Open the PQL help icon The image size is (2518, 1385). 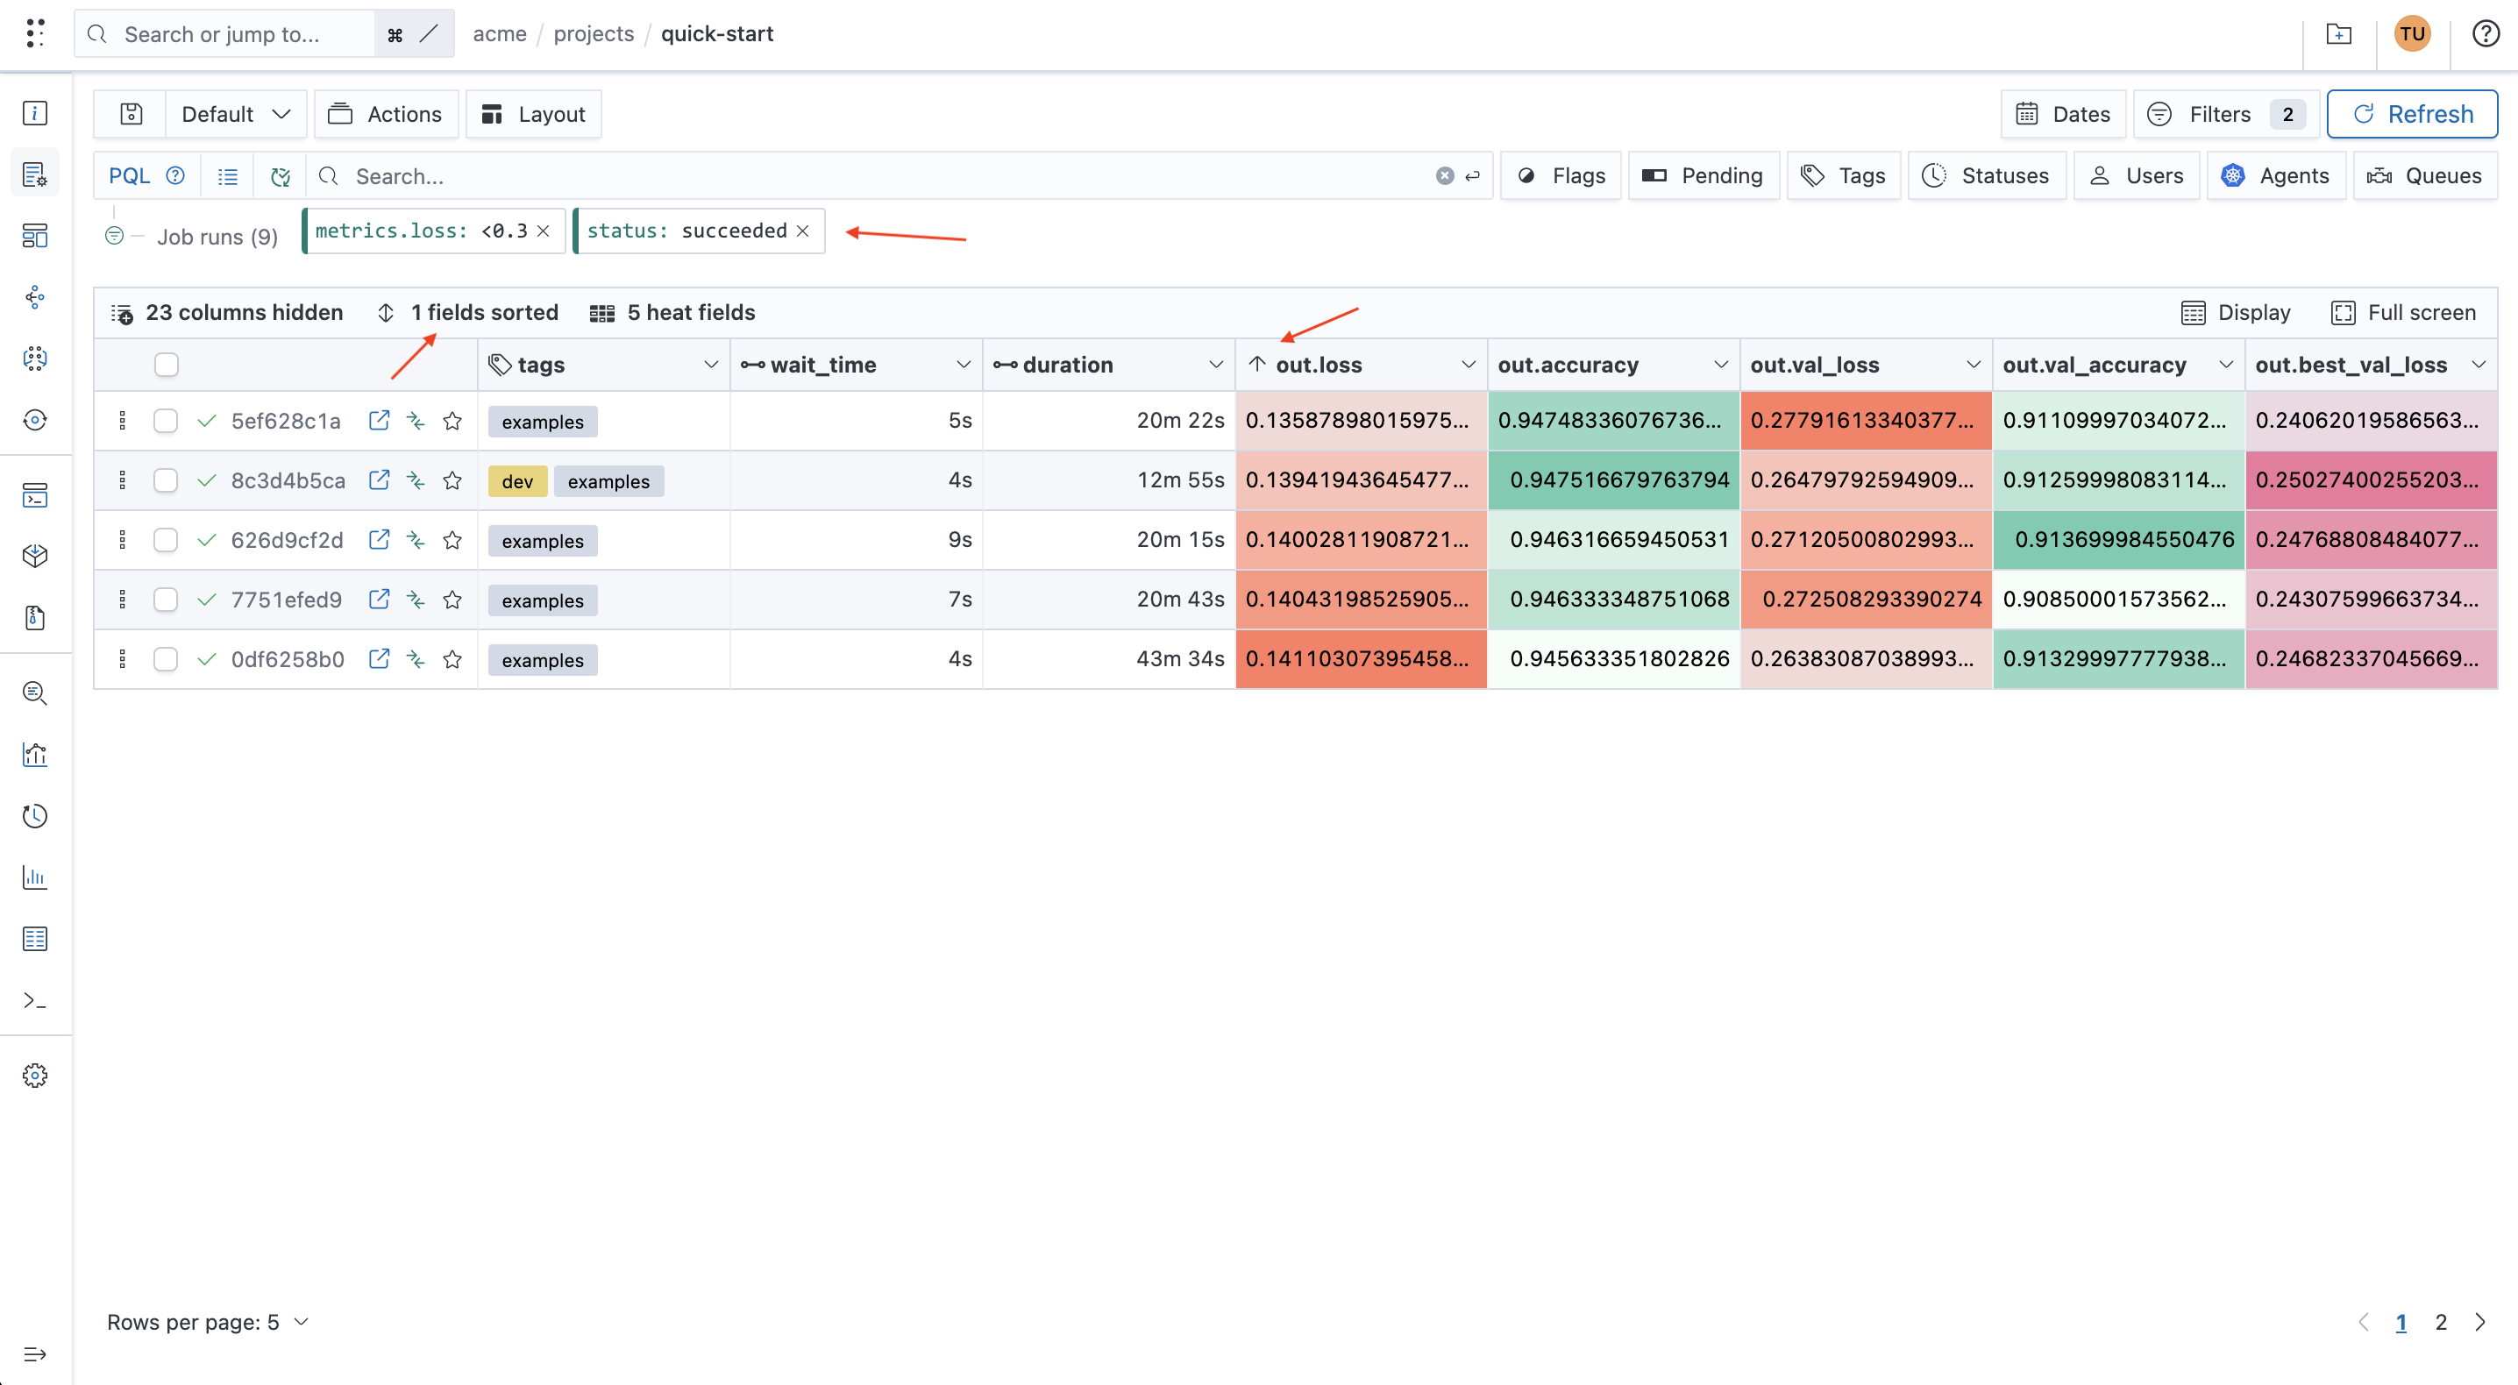[175, 176]
